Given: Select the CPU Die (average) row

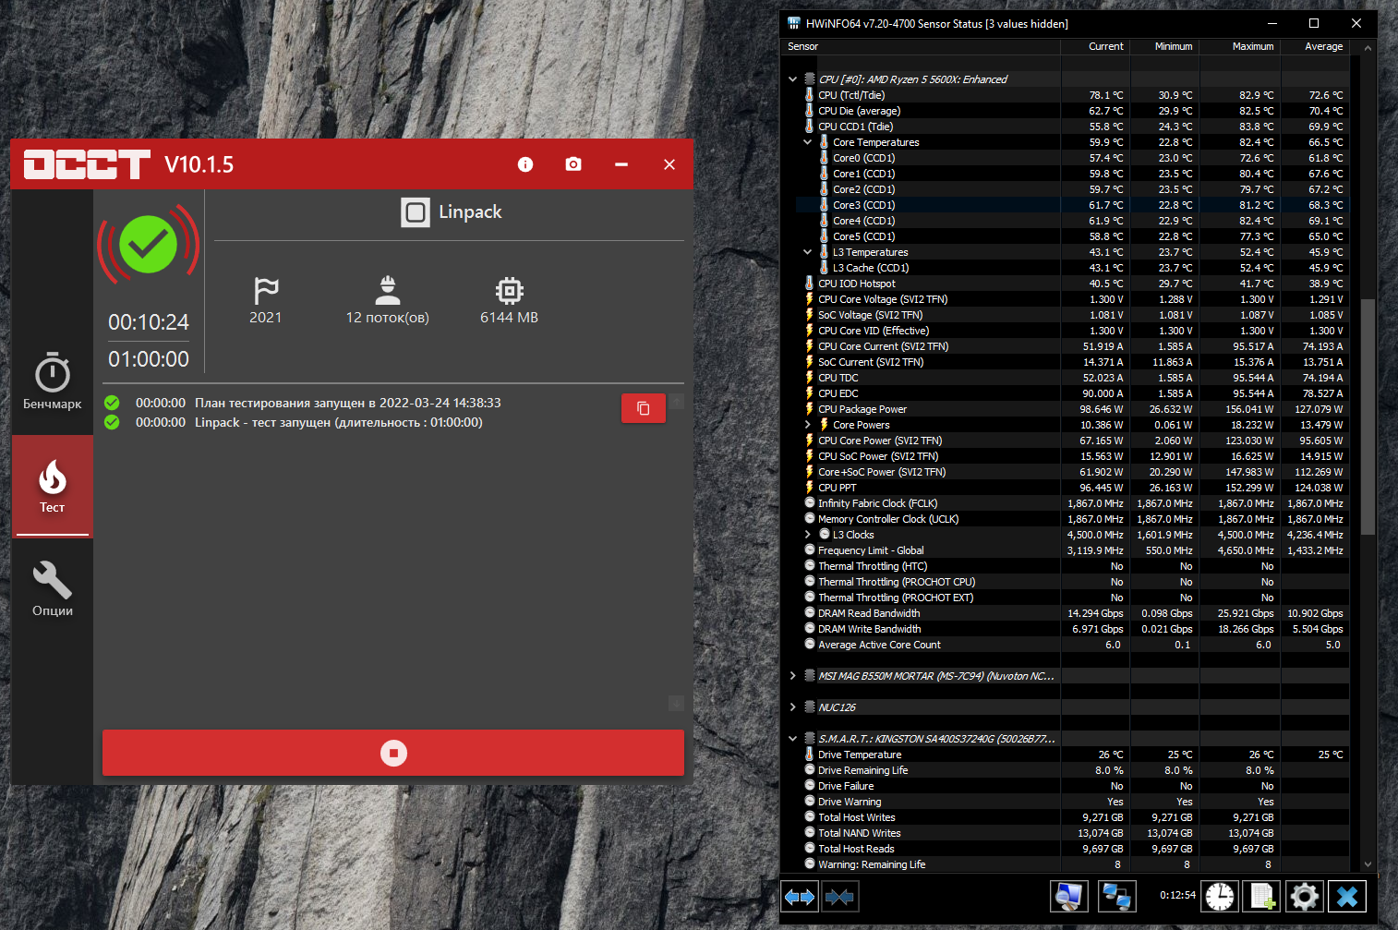Looking at the screenshot, I should [x=1066, y=111].
